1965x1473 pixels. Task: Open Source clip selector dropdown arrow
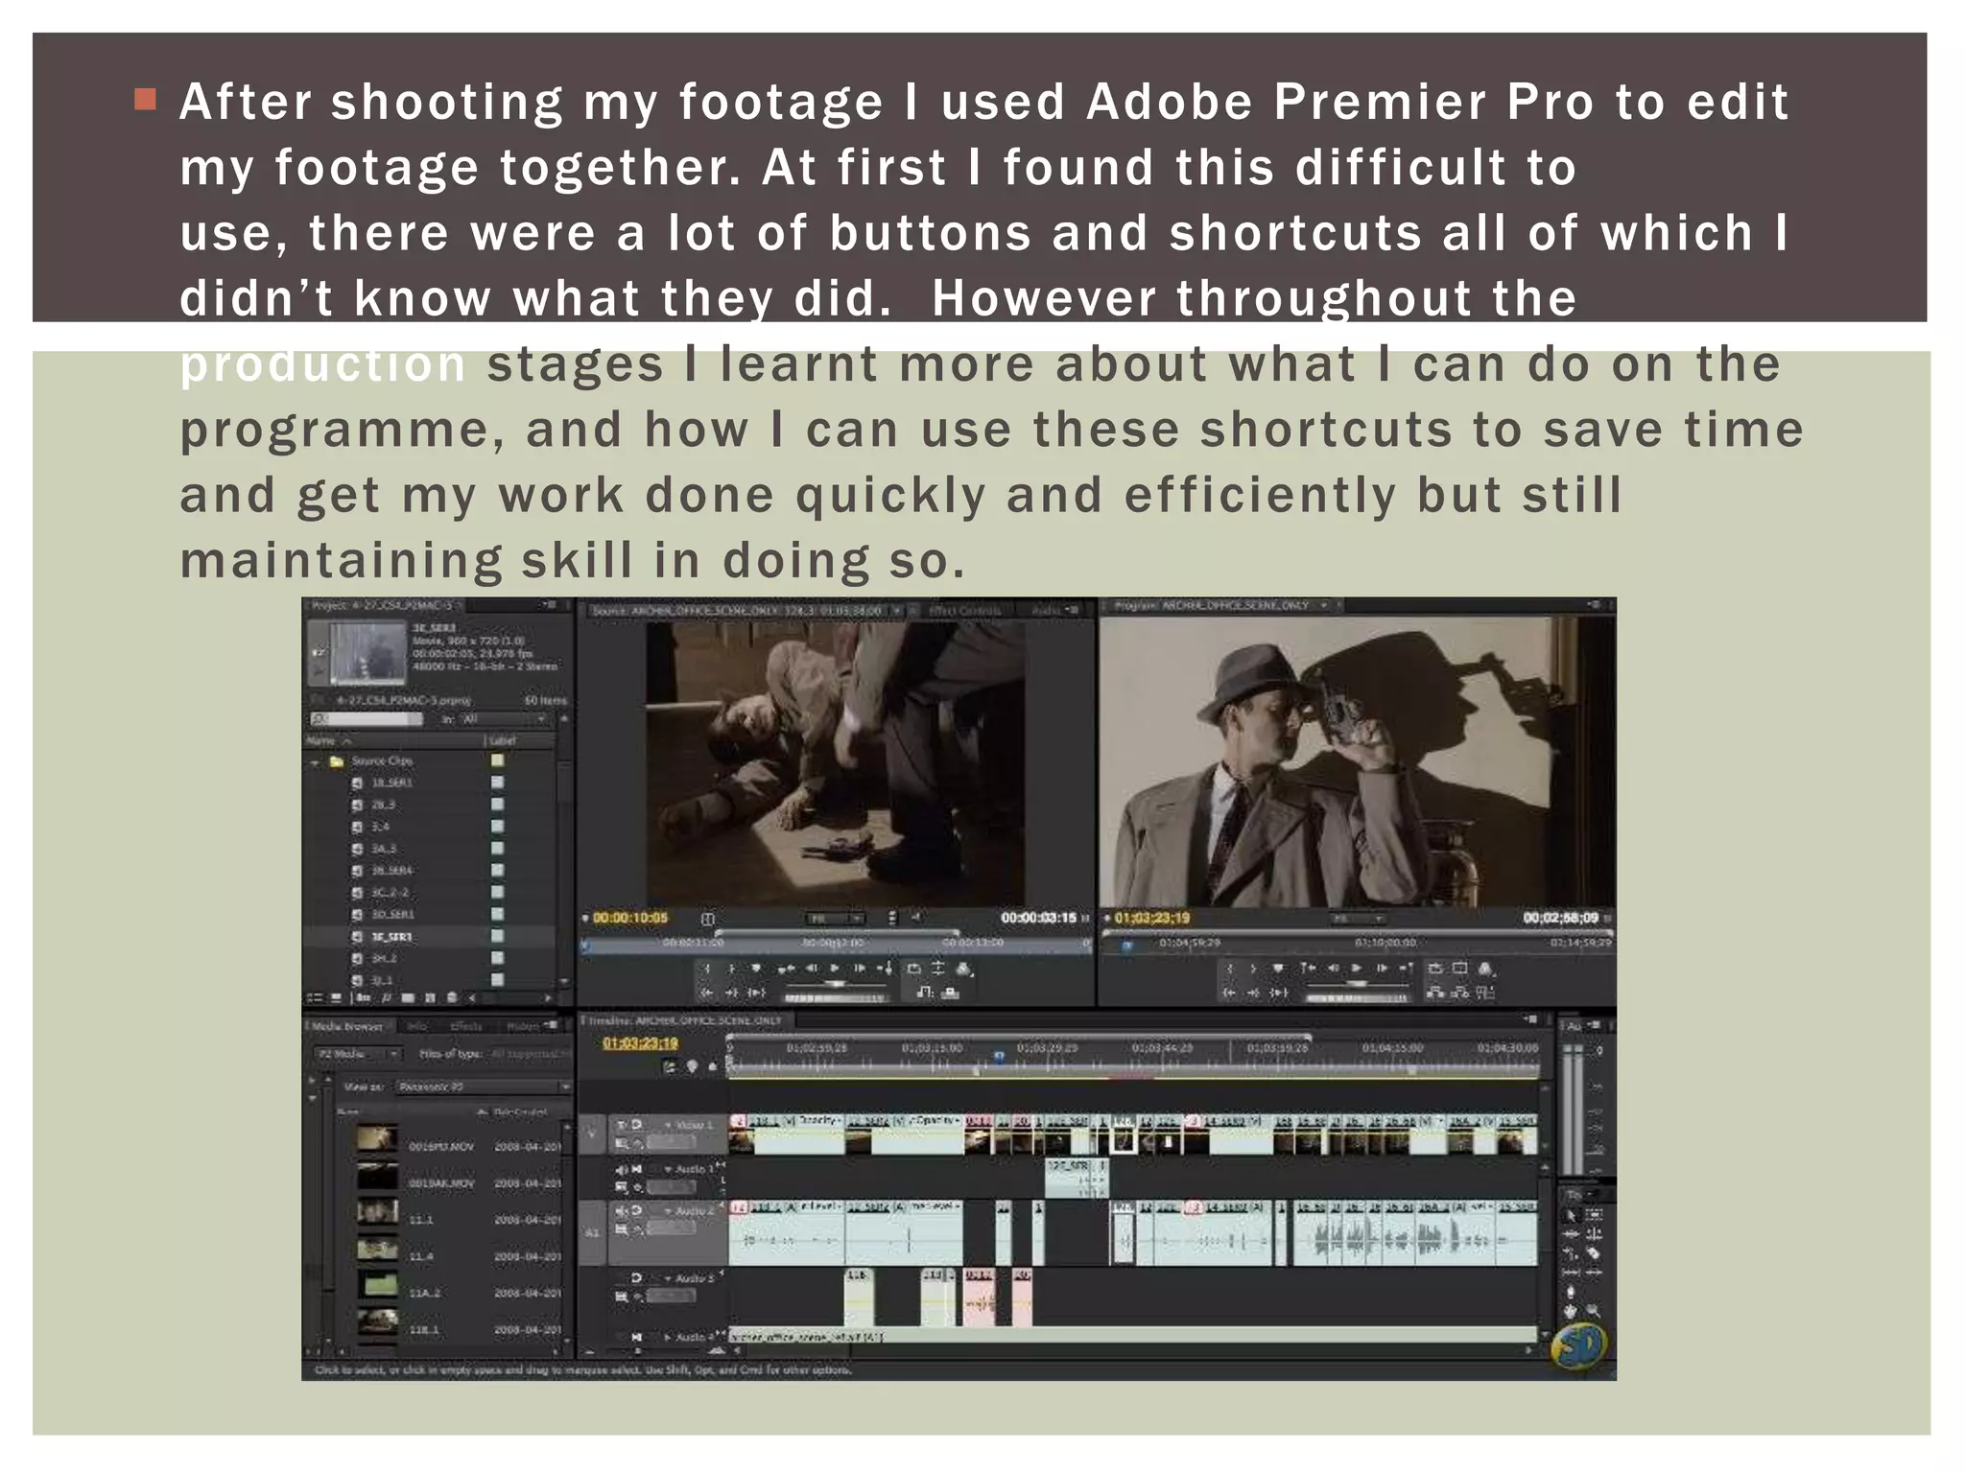[896, 610]
